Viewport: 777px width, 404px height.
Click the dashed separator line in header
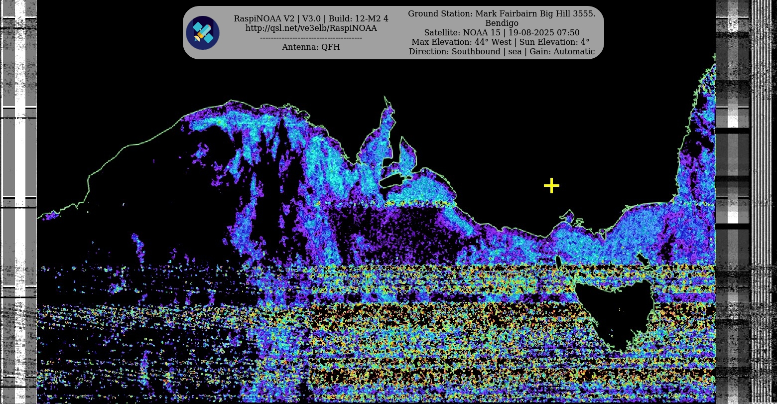pyautogui.click(x=311, y=37)
